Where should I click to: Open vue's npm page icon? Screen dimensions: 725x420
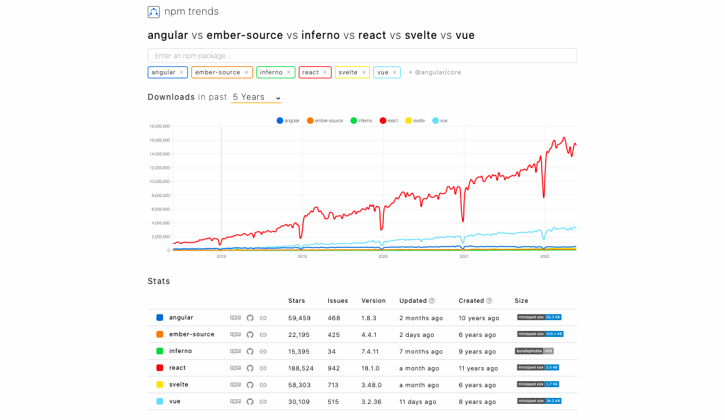(236, 401)
